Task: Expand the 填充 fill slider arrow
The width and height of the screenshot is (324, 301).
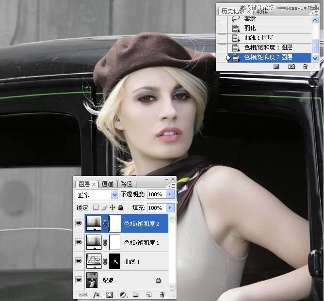Action: [170, 207]
